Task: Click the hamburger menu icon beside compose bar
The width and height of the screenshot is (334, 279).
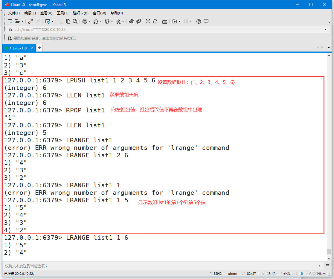Action: pos(328,266)
